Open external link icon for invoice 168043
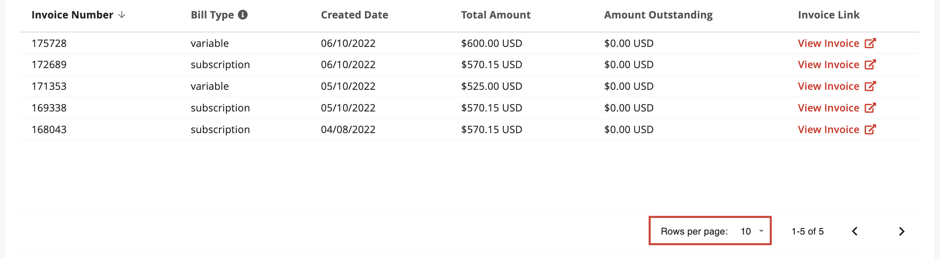The image size is (940, 259). click(x=870, y=129)
